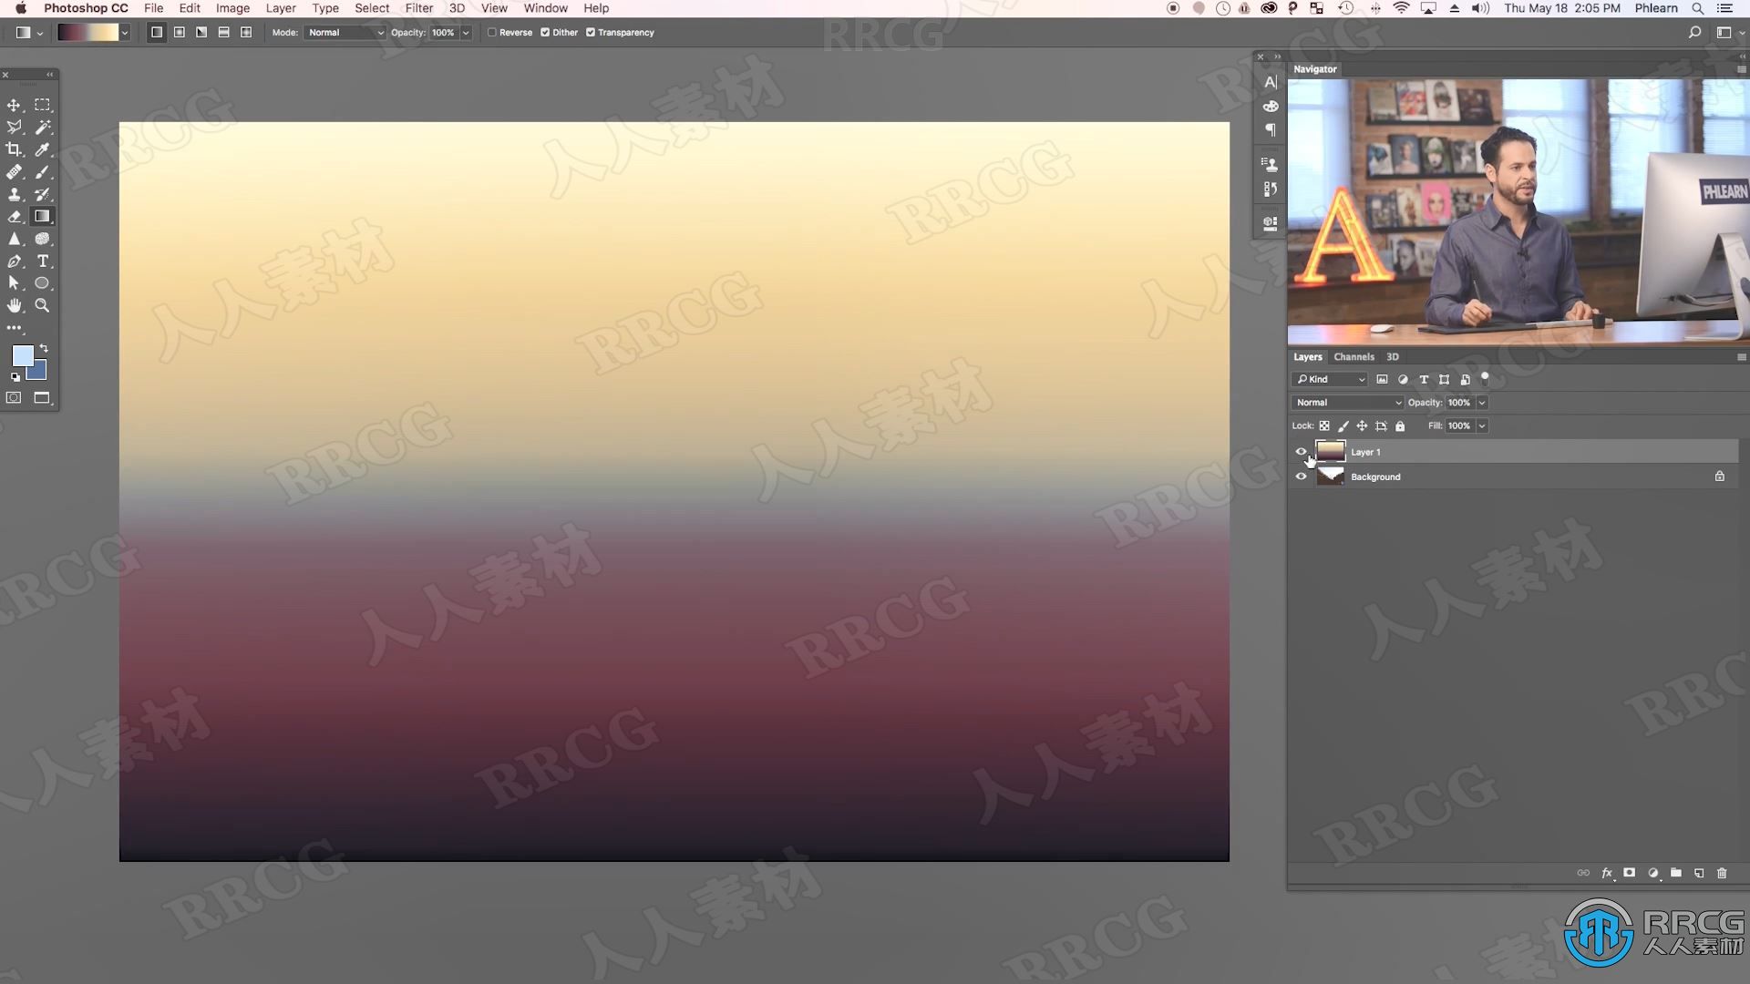Click the foreground color swatch
This screenshot has width=1750, height=984.
(22, 357)
